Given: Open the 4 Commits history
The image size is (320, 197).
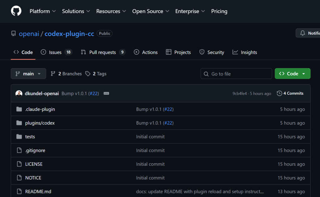Looking at the screenshot, I should pos(290,93).
